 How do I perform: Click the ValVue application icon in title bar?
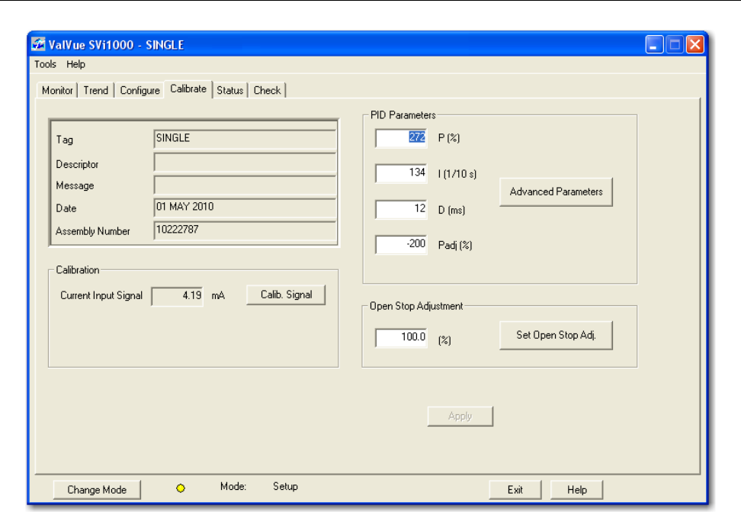tap(38, 44)
